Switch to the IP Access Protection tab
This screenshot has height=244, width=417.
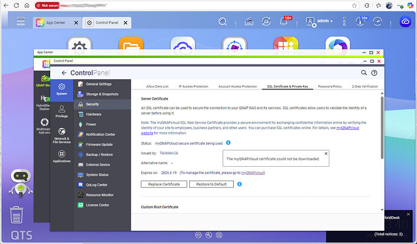[193, 87]
